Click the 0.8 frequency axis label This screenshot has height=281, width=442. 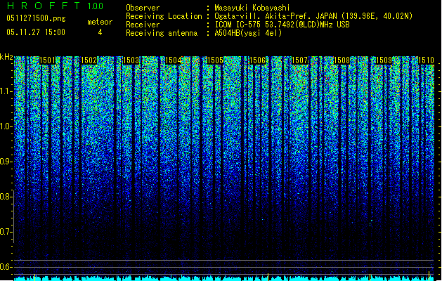coord(6,197)
